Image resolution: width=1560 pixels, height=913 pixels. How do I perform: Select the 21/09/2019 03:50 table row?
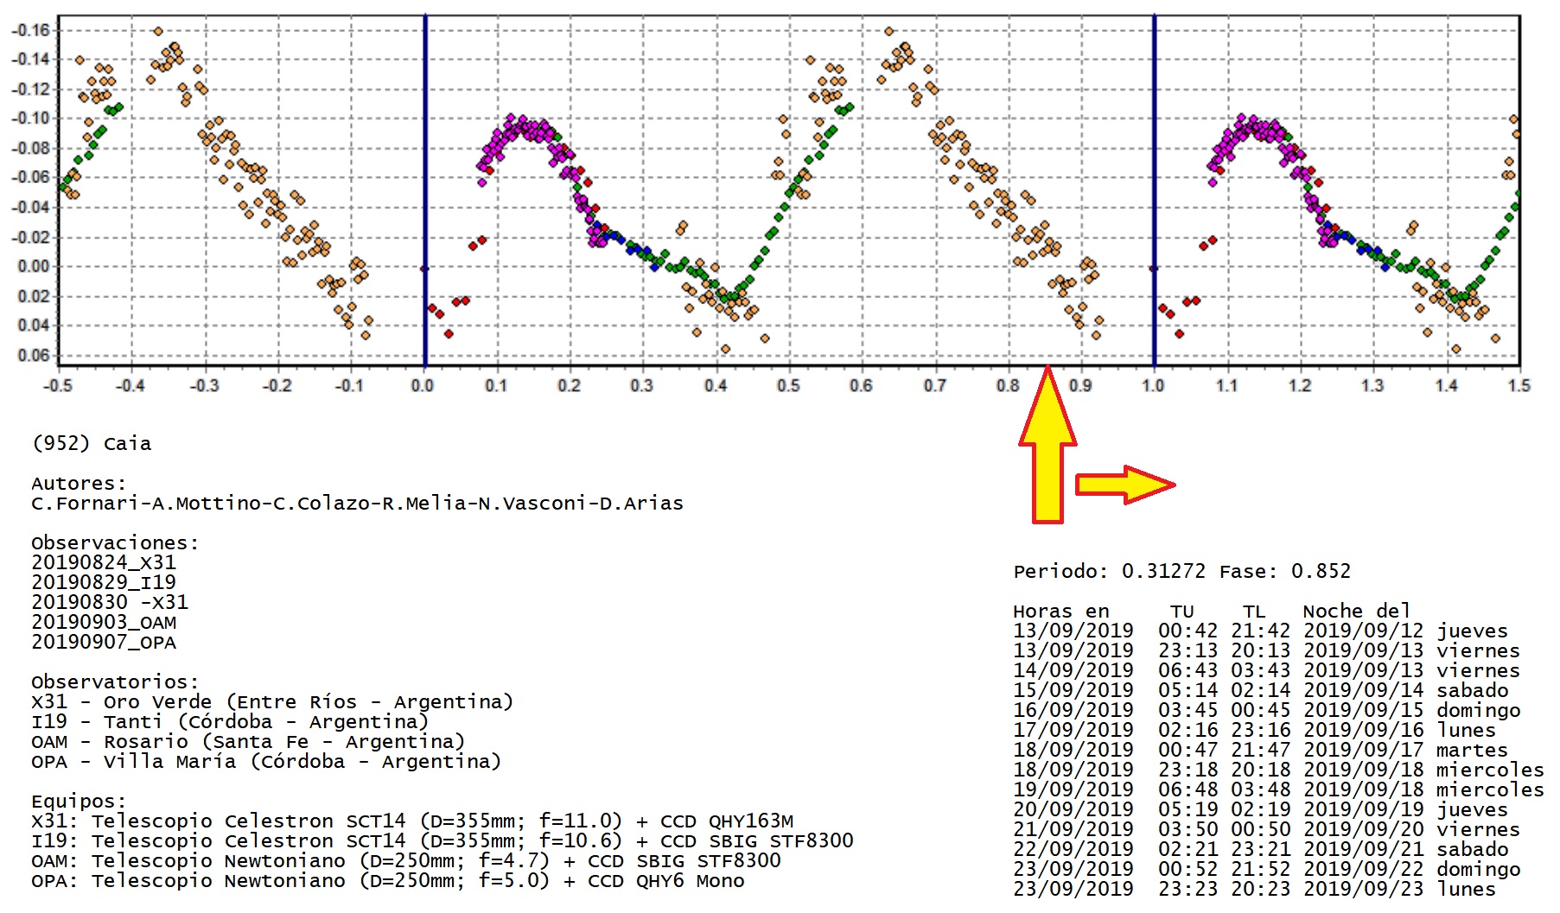coord(1266,829)
